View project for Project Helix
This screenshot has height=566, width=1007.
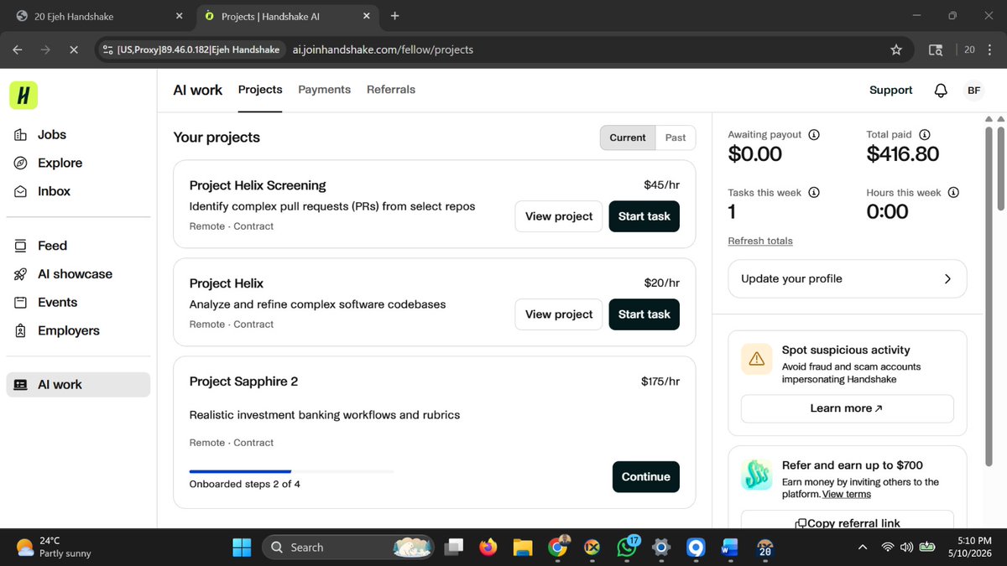(559, 314)
